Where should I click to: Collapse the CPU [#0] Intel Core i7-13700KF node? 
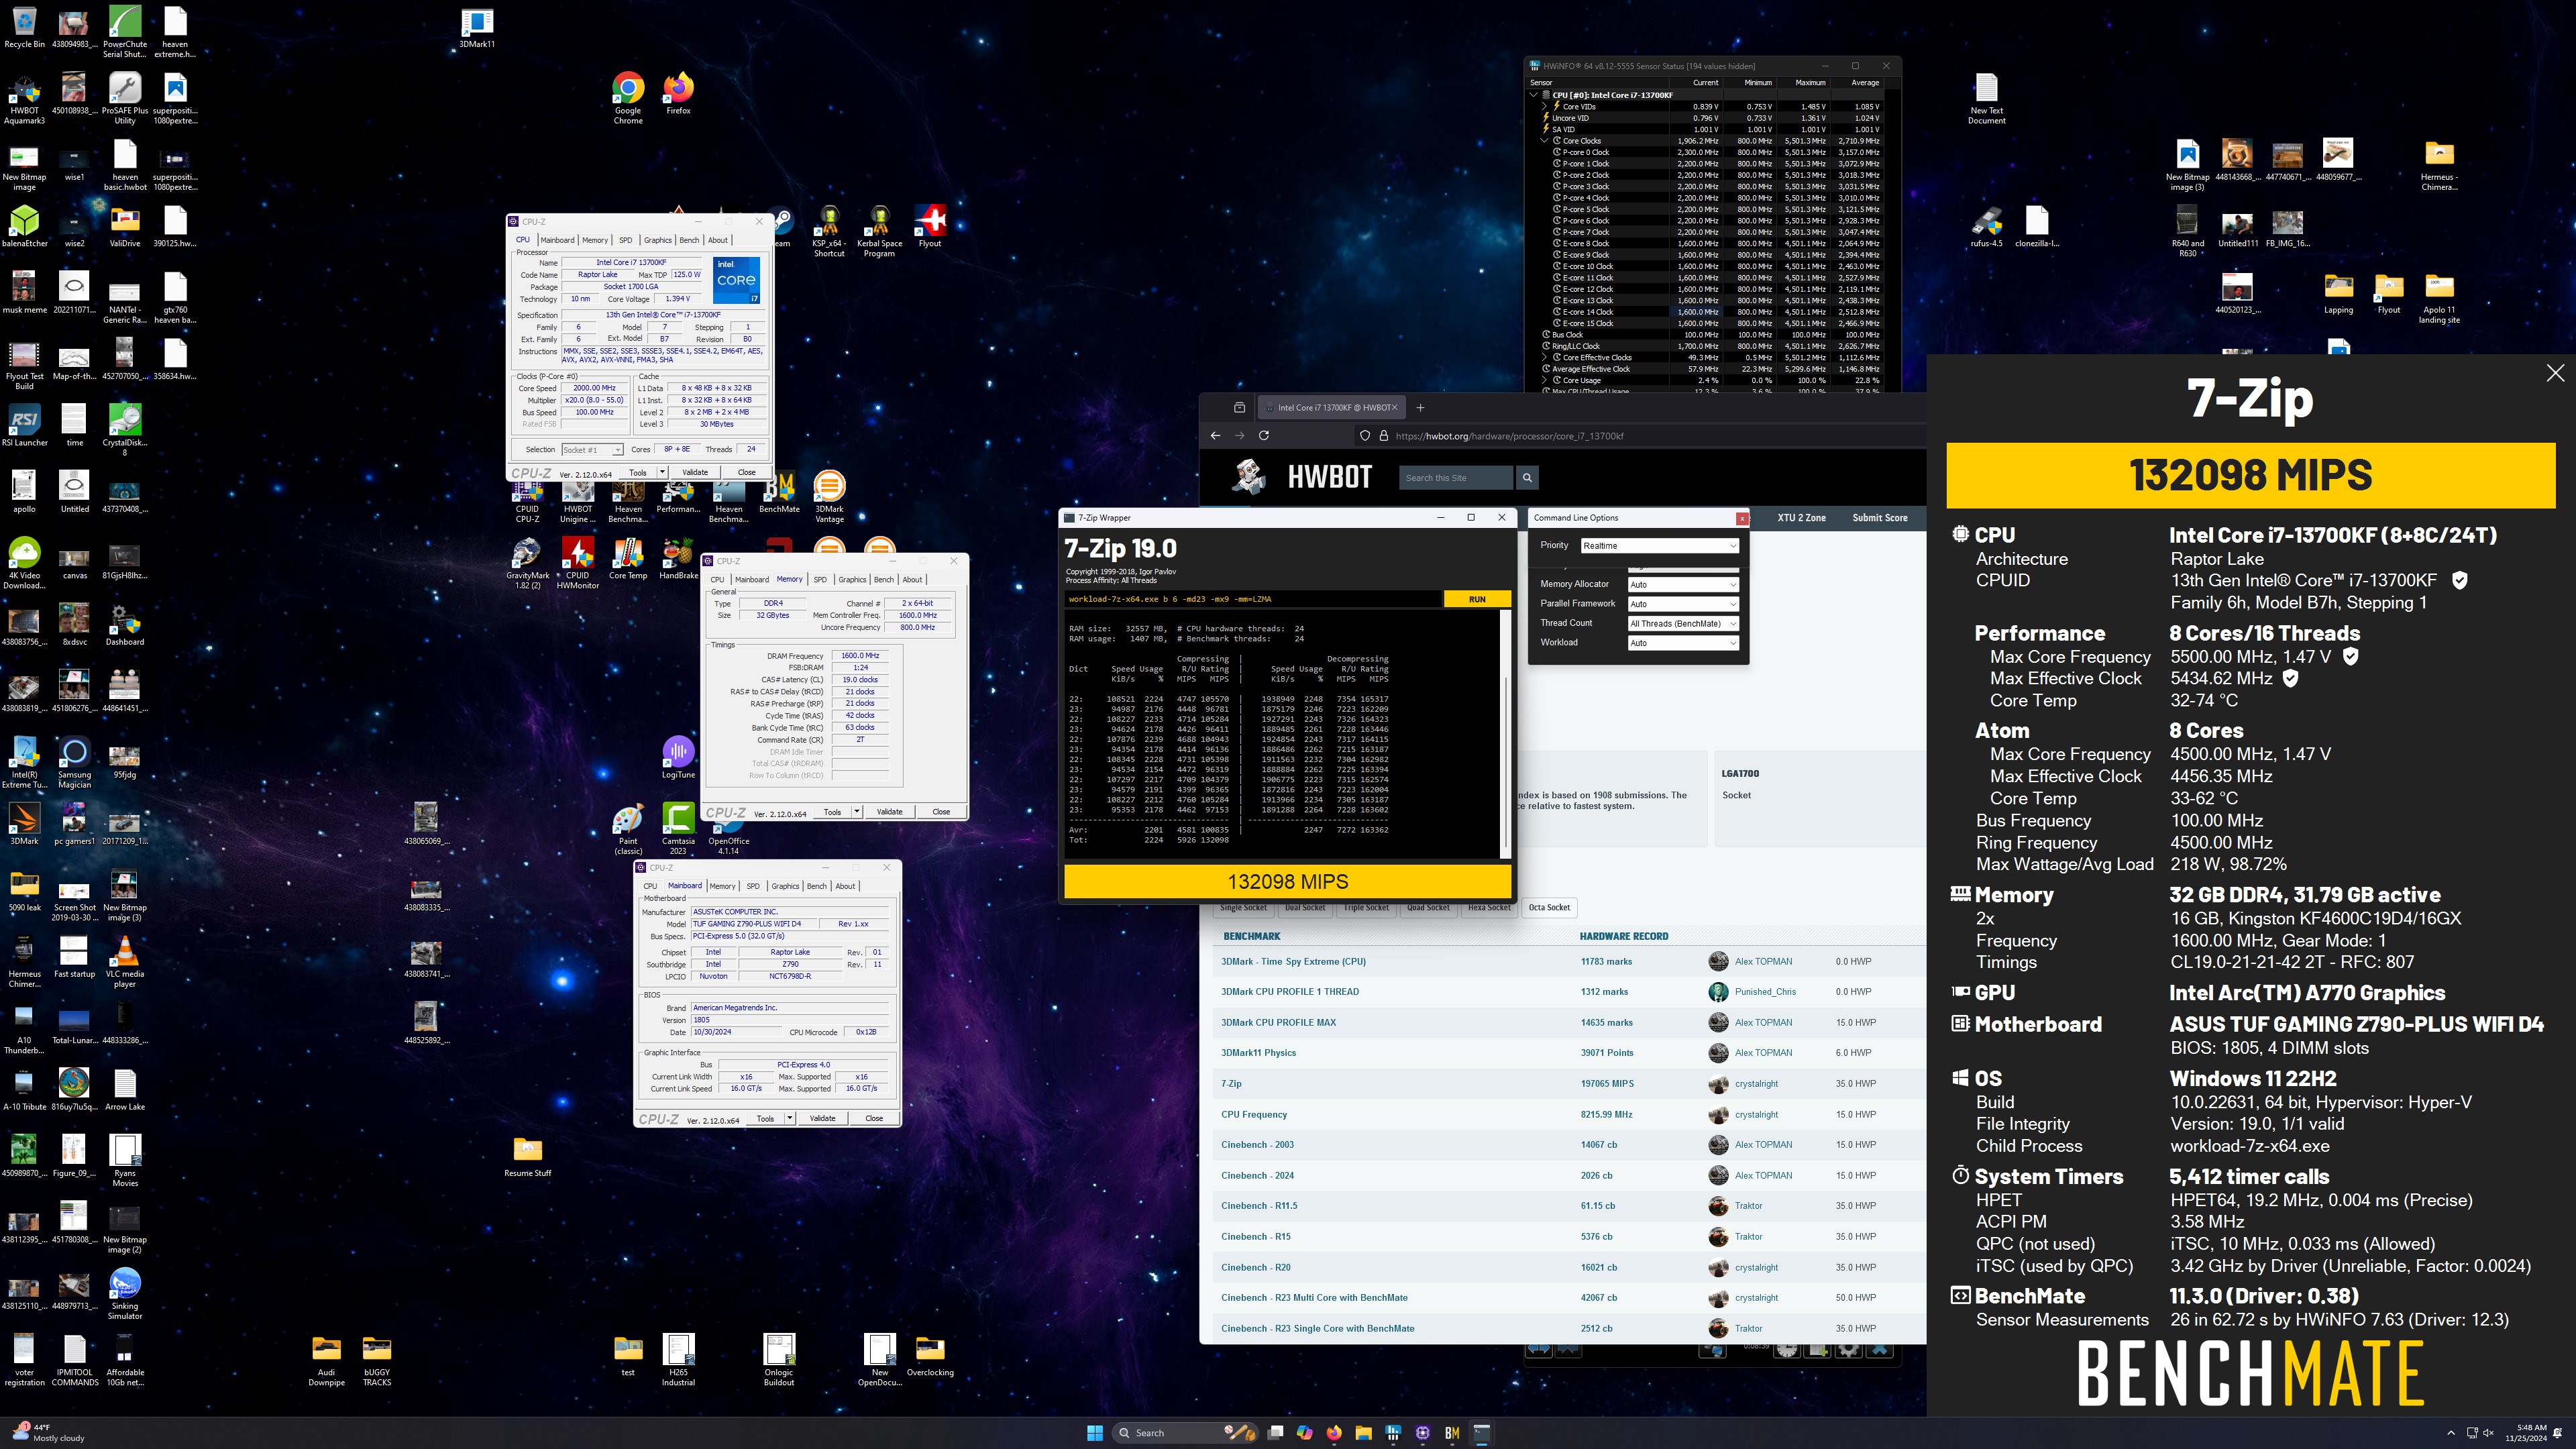tap(1534, 95)
